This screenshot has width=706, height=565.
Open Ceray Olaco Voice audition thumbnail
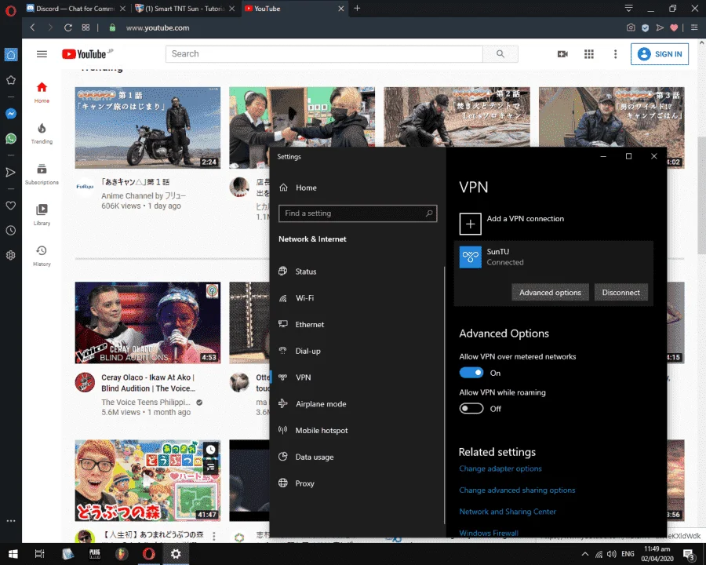point(147,323)
